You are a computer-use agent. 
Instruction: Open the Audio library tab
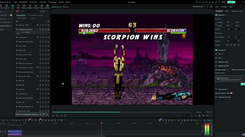click(x=13, y=6)
